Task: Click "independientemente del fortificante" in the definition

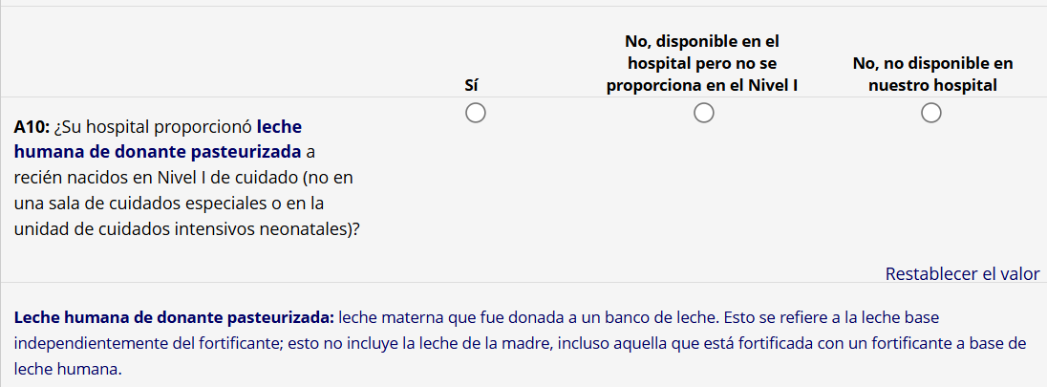Action: [x=146, y=343]
